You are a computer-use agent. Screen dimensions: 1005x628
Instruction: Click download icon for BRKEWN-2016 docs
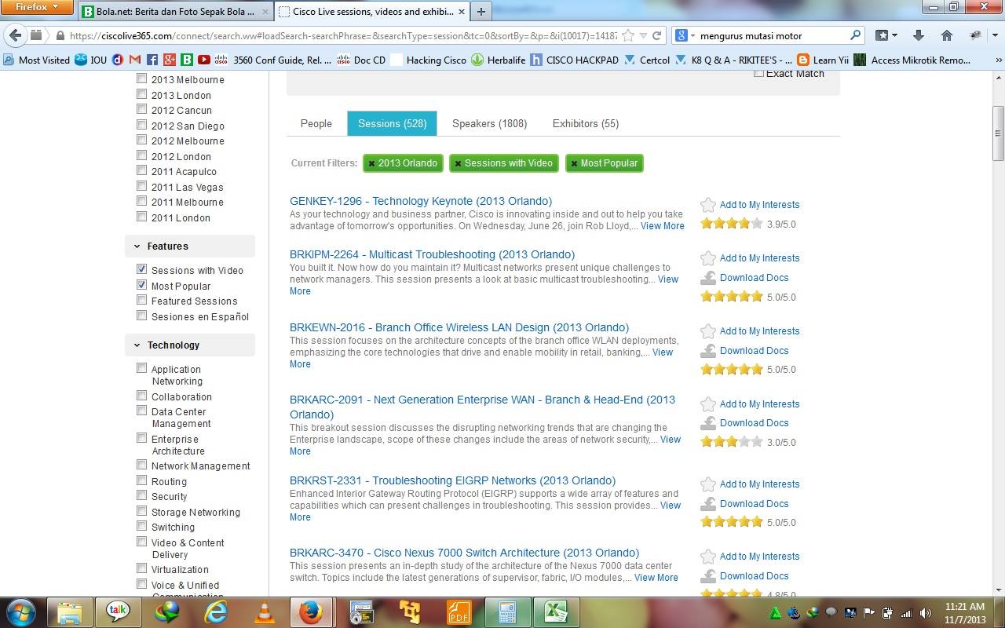coord(708,351)
